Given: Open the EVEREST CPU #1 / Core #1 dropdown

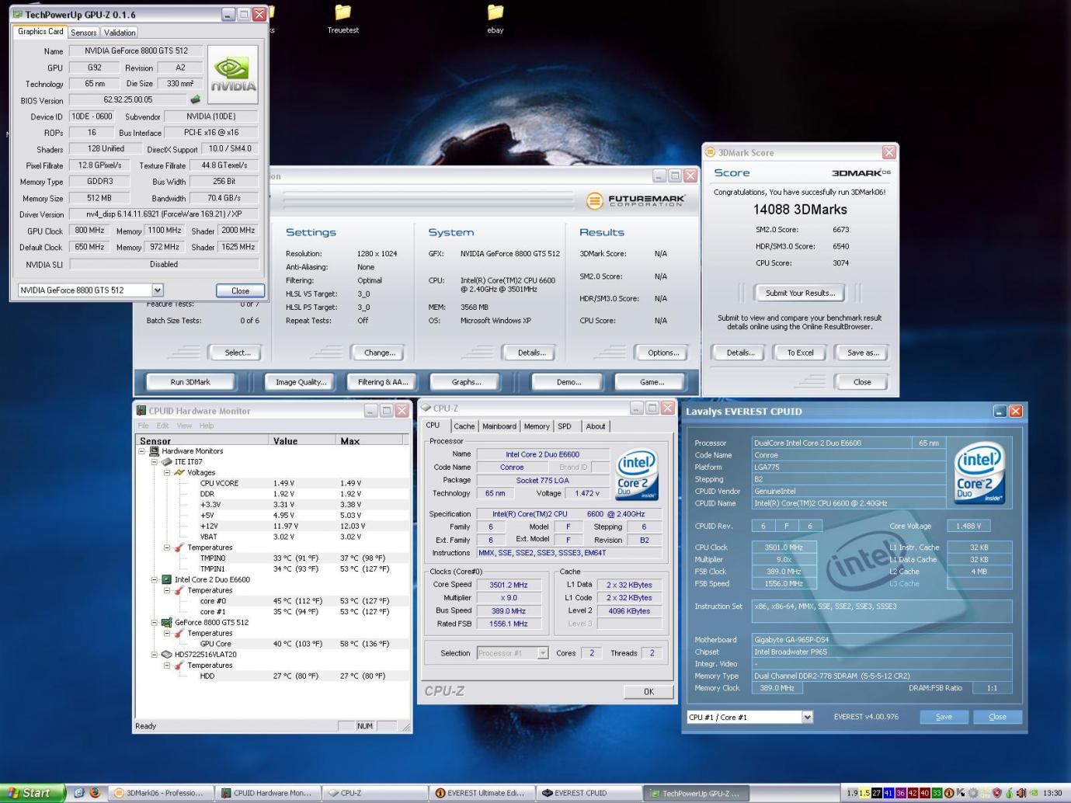Looking at the screenshot, I should pos(807,717).
